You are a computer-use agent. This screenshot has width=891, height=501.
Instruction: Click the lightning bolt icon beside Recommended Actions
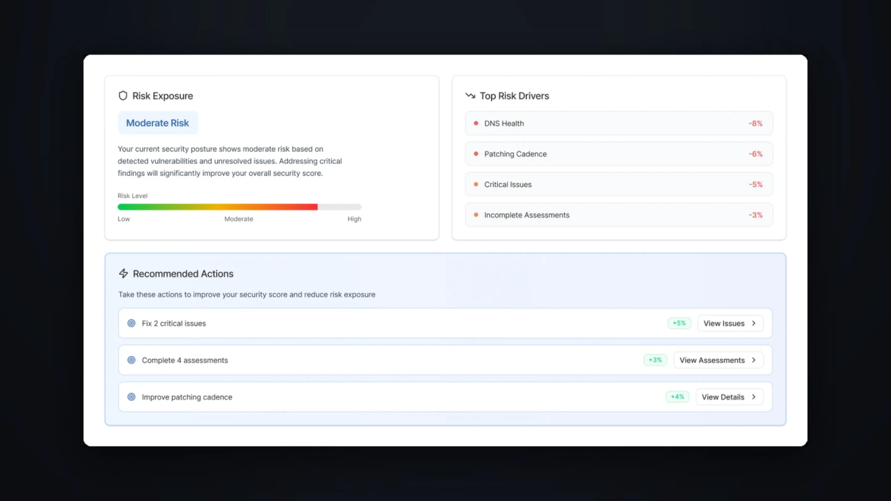pos(123,273)
